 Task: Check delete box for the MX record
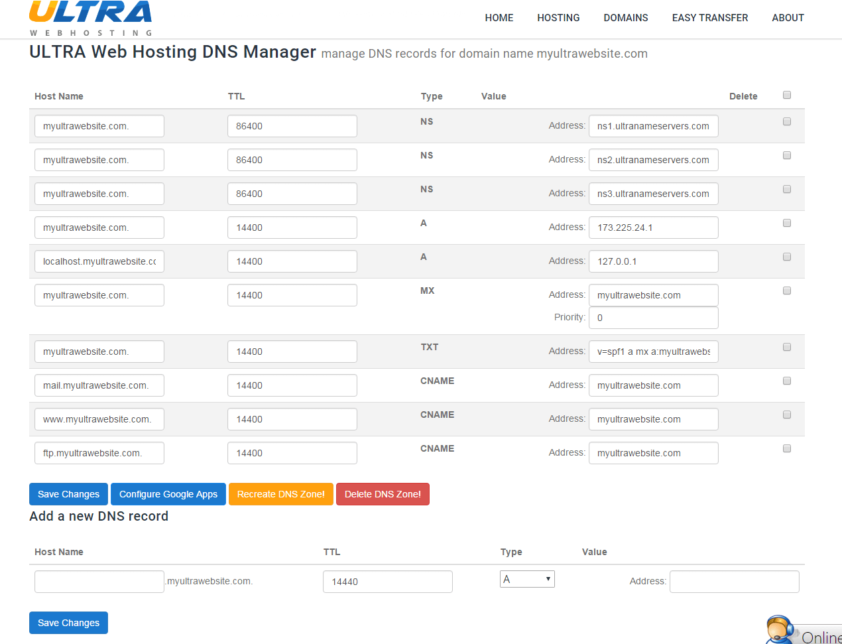point(787,290)
